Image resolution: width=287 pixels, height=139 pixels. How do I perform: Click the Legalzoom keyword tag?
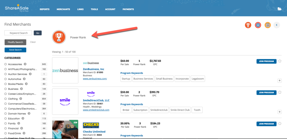198,79
